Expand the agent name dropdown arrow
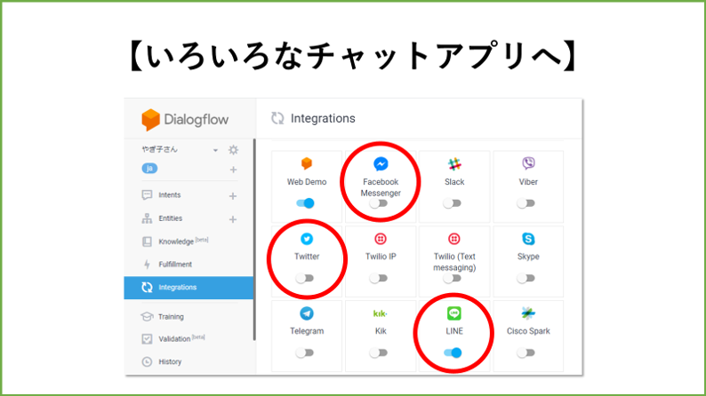The height and width of the screenshot is (396, 706). 215,151
